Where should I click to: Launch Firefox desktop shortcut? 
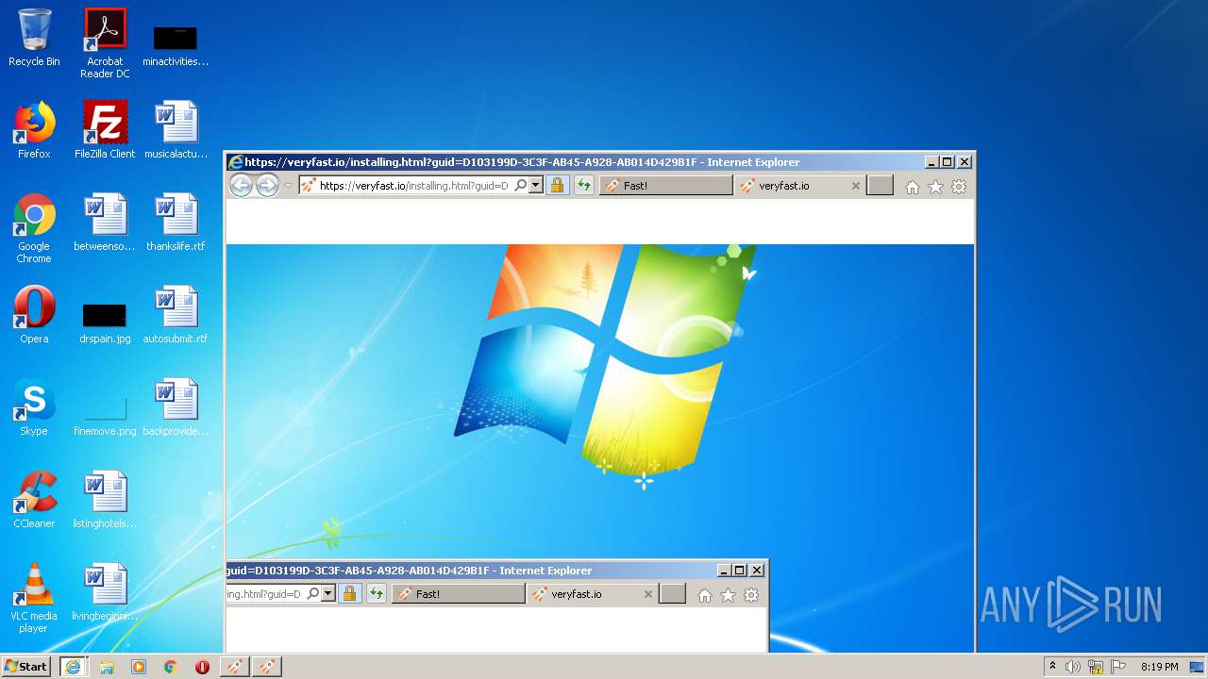pyautogui.click(x=34, y=130)
